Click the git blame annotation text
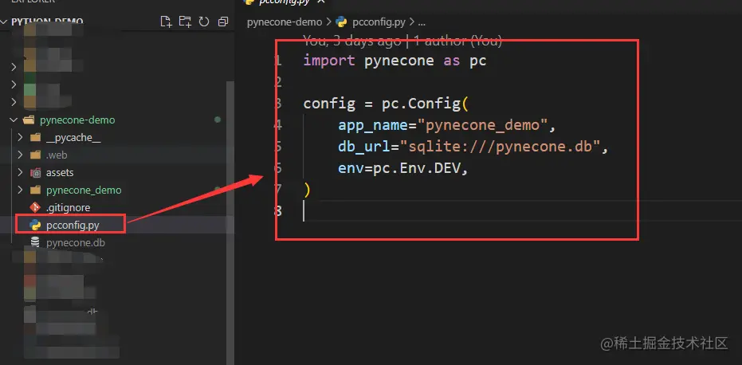Viewport: 742px width, 365px height. point(402,41)
